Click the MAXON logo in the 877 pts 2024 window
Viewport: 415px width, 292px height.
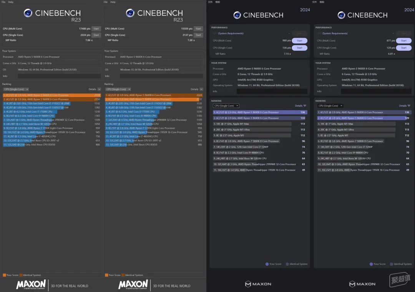tap(362, 284)
